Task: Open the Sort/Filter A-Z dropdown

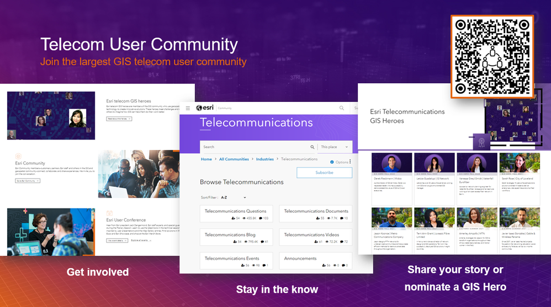Action: pos(234,197)
